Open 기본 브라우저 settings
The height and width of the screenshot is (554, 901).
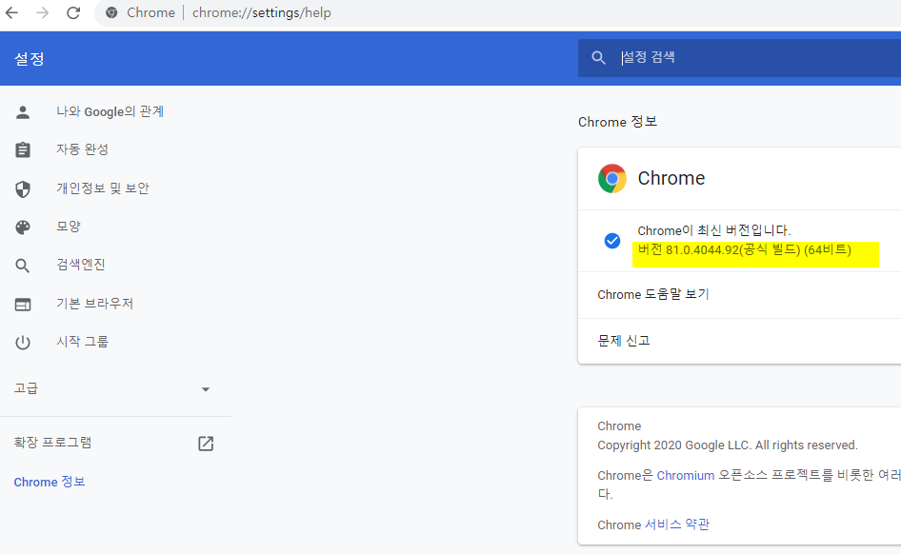click(94, 303)
